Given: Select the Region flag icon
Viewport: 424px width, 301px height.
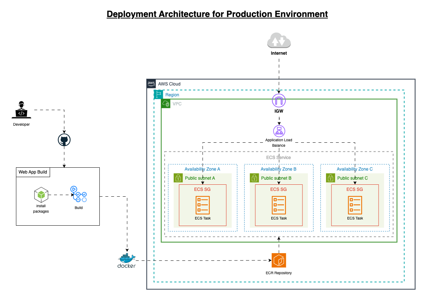Looking at the screenshot, I should point(159,95).
